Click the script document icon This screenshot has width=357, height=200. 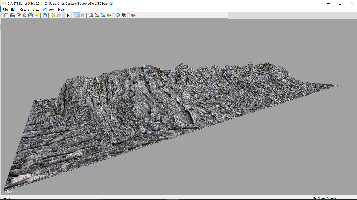pyautogui.click(x=133, y=15)
